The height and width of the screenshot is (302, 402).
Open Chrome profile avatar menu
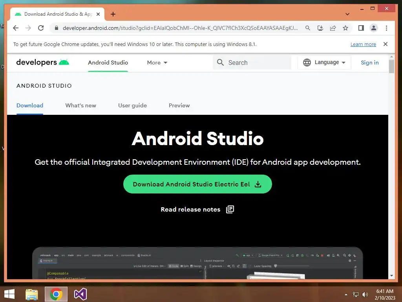coord(374,28)
